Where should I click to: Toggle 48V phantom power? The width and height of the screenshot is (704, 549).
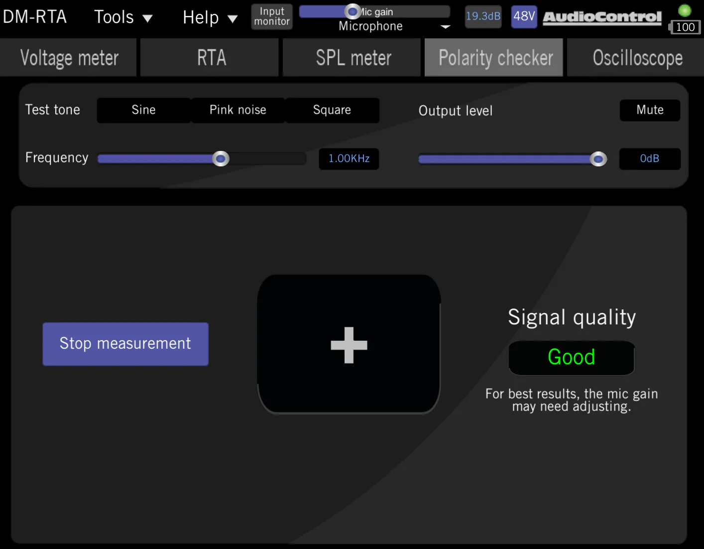(x=524, y=16)
